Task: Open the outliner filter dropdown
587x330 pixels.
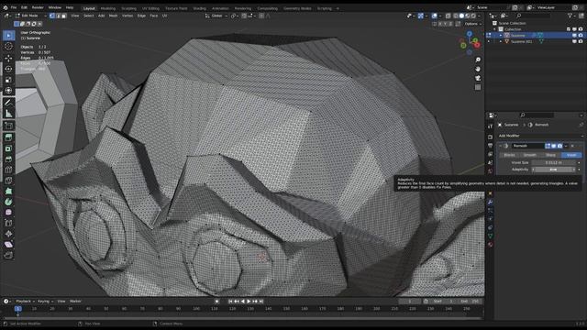Action: pos(571,16)
